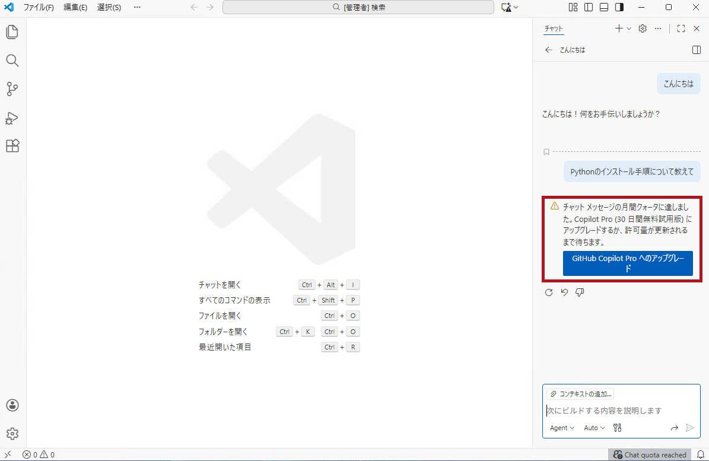Open the Run and Debug view
This screenshot has width=709, height=461.
(12, 117)
